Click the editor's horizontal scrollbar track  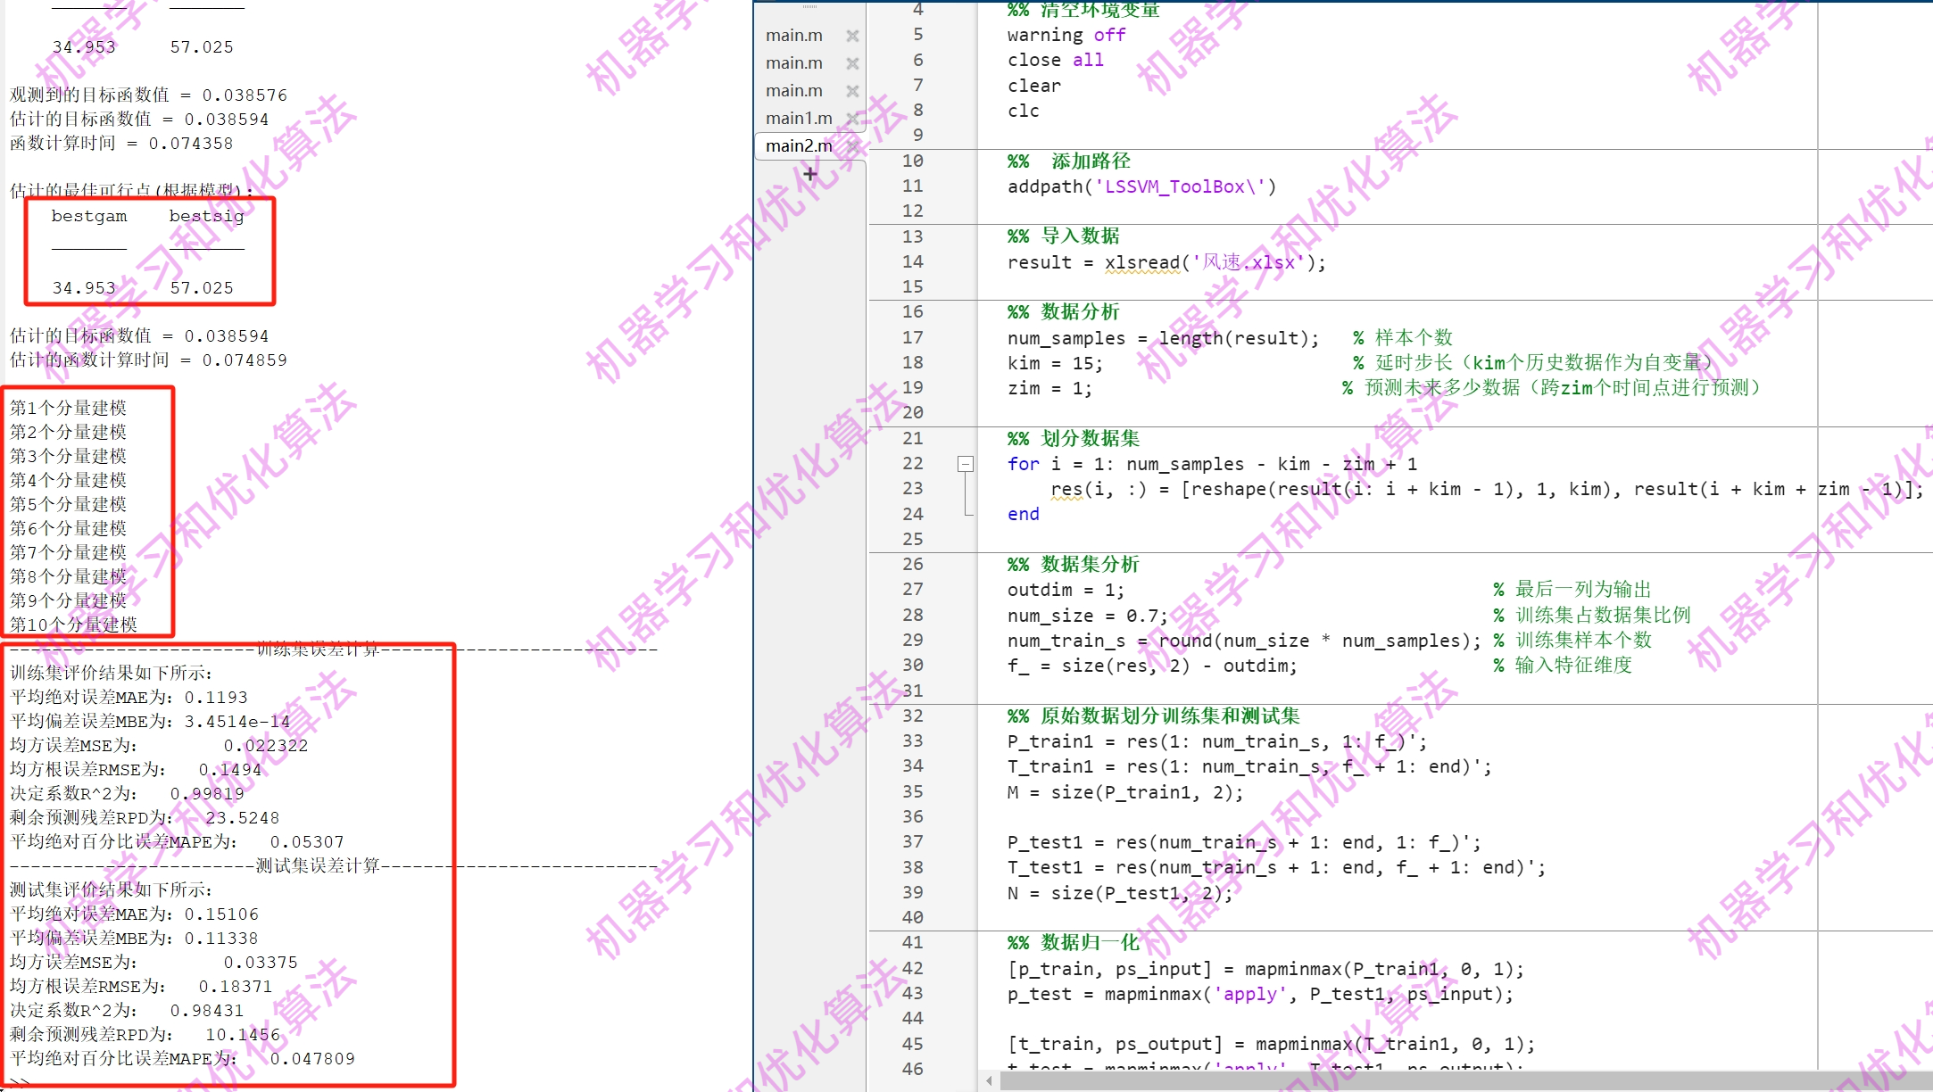tap(1464, 1081)
